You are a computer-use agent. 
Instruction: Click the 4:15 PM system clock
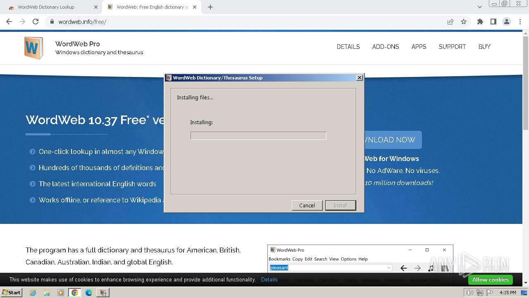tap(508, 293)
